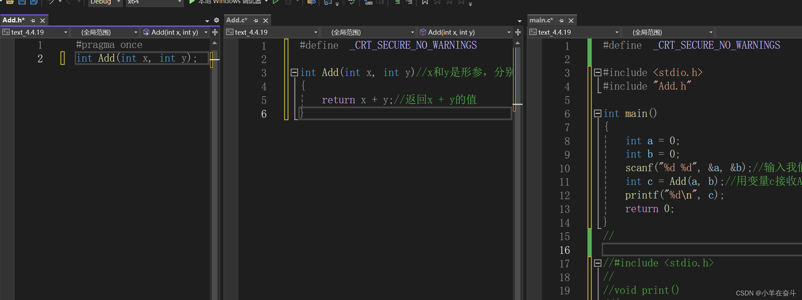This screenshot has height=300, width=802.
Task: Split the Add.h editor window
Action: [x=215, y=33]
